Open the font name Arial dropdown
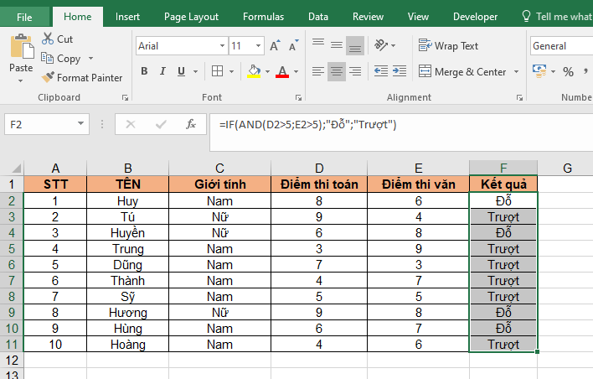This screenshot has height=379, width=593. [x=221, y=46]
